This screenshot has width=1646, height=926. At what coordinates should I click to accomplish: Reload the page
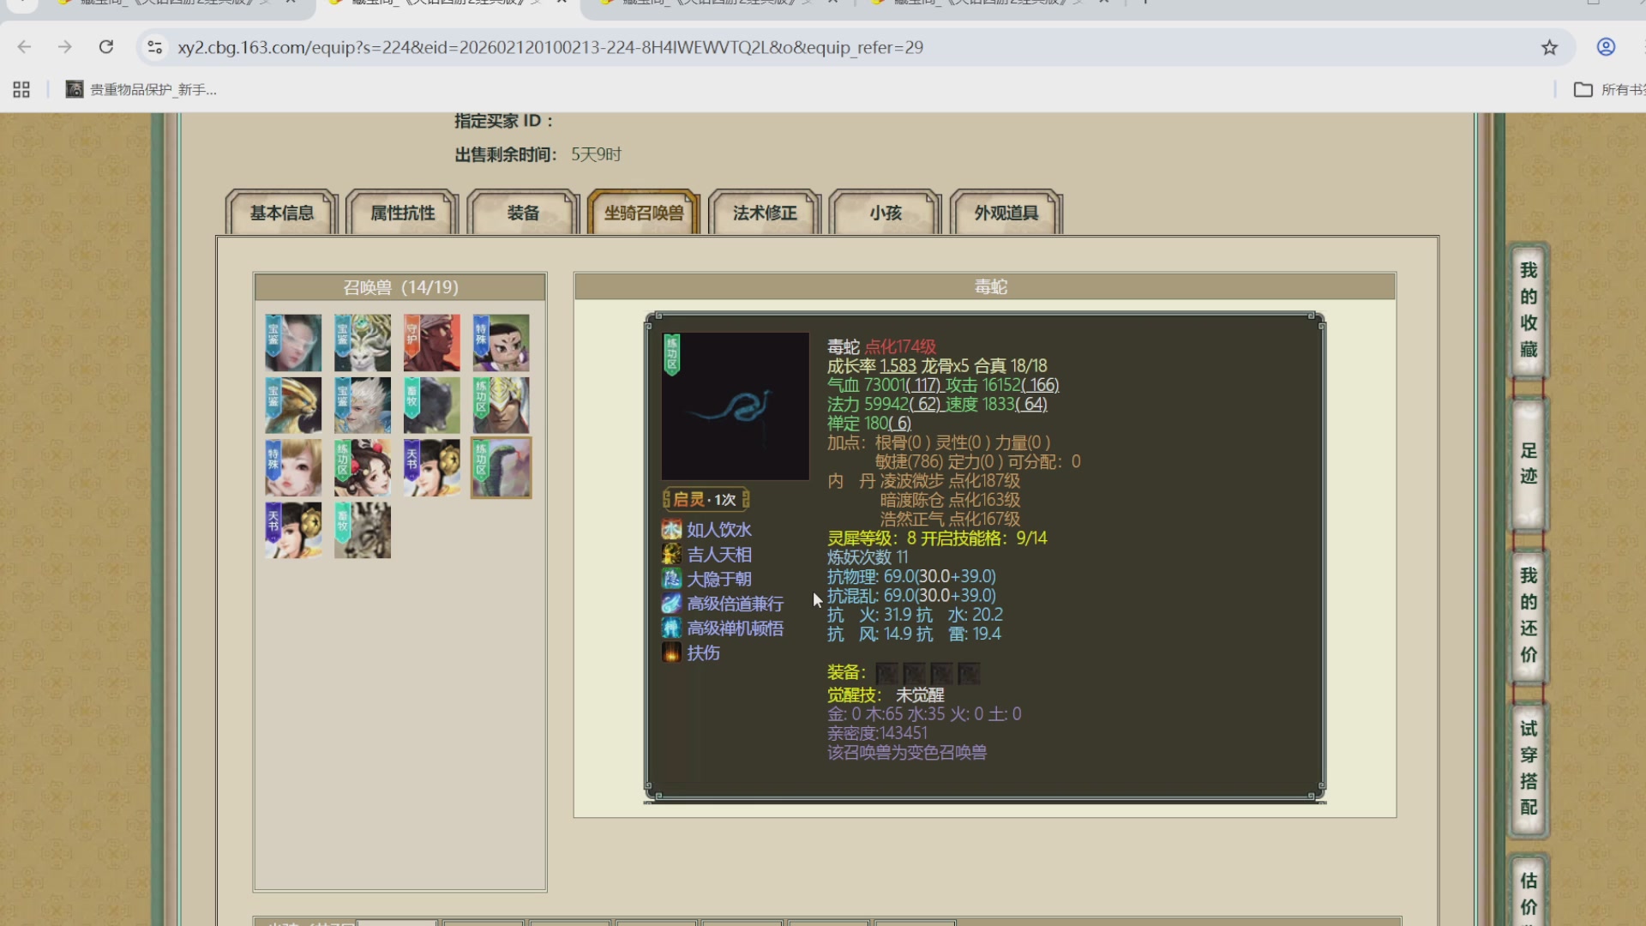tap(106, 47)
